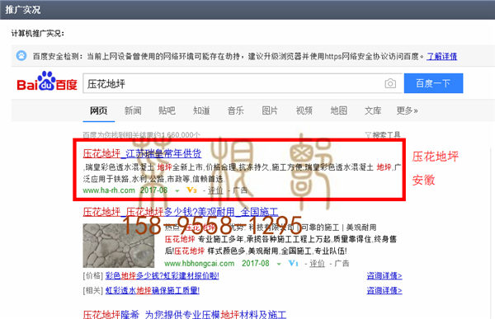495x319 pixels.
Task: Click the 百度一下 search button
Action: click(x=433, y=83)
